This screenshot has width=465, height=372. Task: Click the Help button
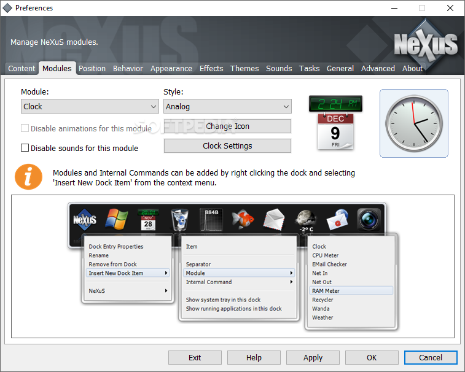click(254, 357)
